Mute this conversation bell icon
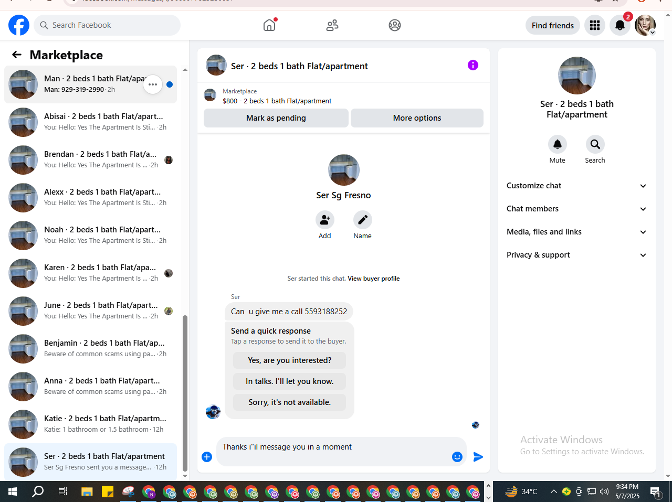 pyautogui.click(x=558, y=144)
